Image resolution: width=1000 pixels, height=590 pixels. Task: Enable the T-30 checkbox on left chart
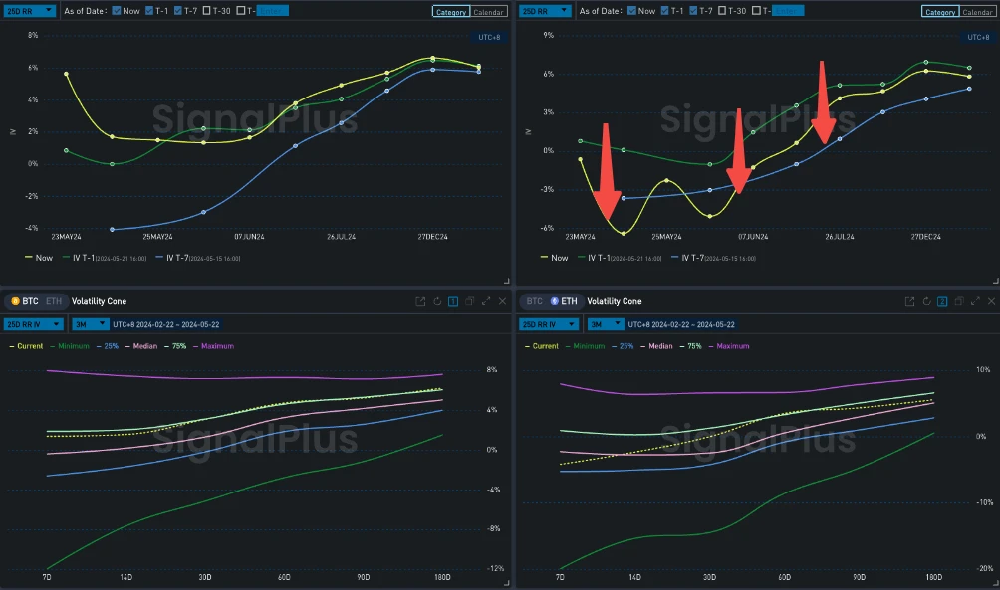point(205,10)
